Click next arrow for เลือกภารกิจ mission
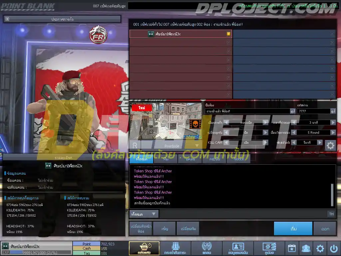341x256 pixels. tap(265, 122)
